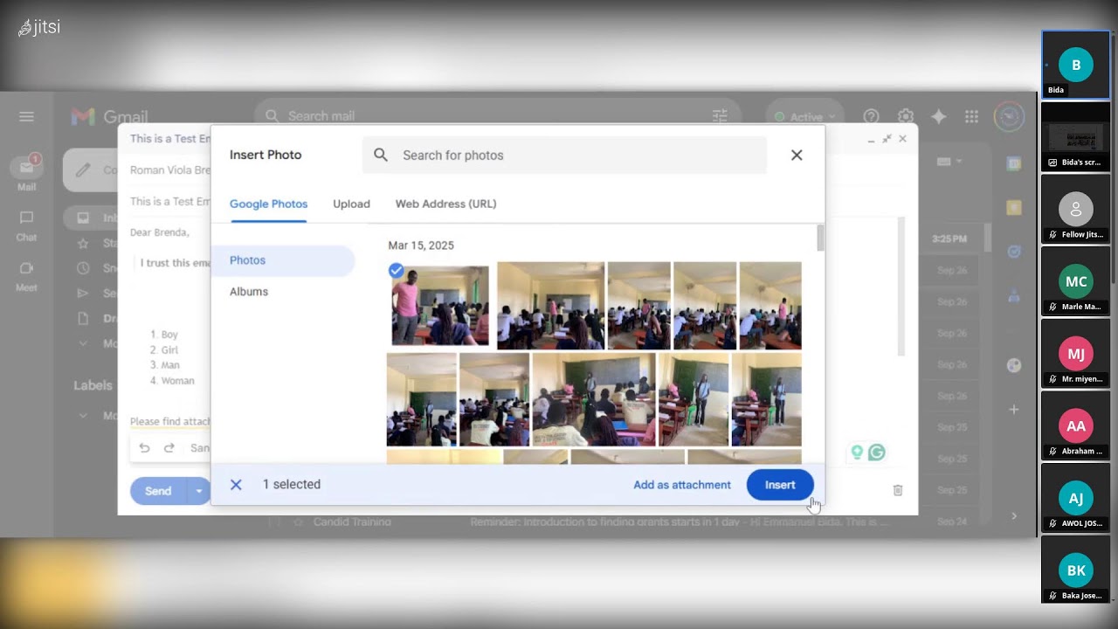This screenshot has height=629, width=1118.
Task: Clear selection with the X beside 1 selected
Action: click(x=236, y=485)
